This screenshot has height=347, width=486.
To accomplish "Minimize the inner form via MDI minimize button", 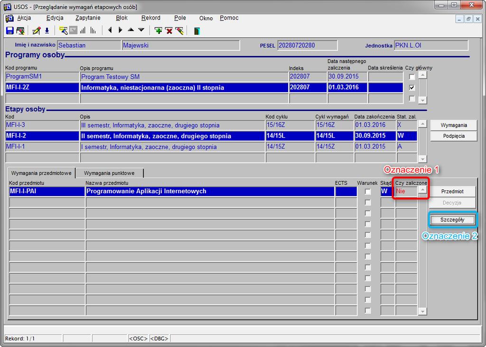I will coord(459,19).
